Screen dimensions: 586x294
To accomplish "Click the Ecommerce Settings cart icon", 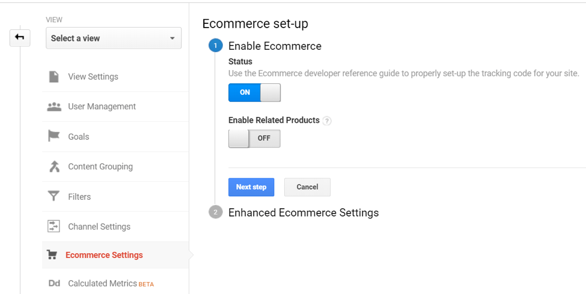I will click(x=52, y=255).
